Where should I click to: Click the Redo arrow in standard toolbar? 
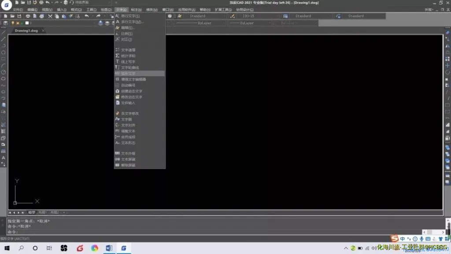(x=98, y=16)
